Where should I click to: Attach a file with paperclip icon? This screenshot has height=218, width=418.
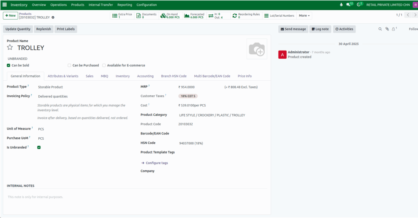[387, 29]
